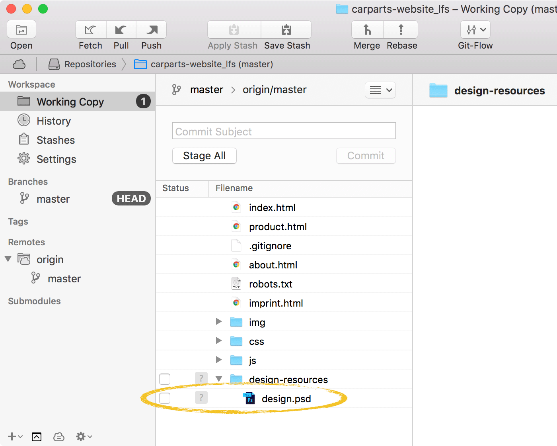Expand the img folder
Screen dimensions: 557x446
click(x=218, y=322)
